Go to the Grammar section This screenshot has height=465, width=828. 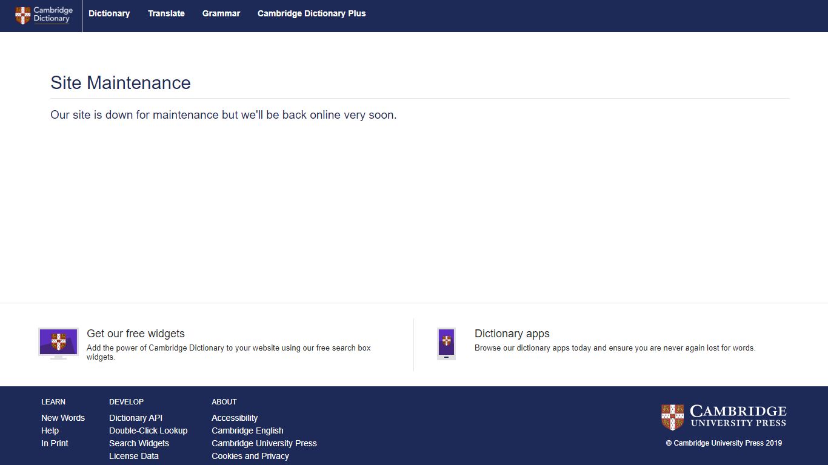(x=221, y=13)
